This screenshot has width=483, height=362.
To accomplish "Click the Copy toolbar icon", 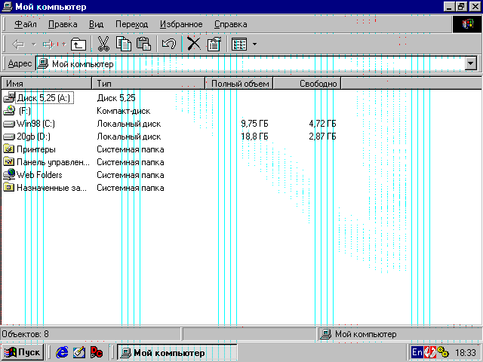I will click(124, 44).
